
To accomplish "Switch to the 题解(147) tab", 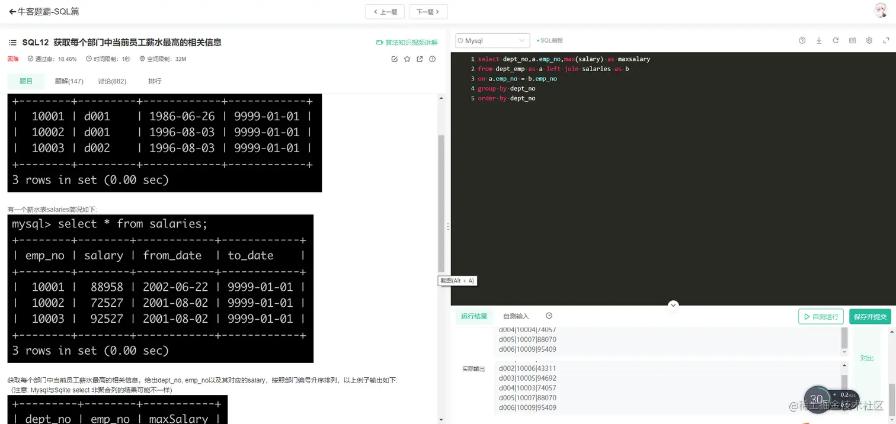I will click(x=69, y=81).
